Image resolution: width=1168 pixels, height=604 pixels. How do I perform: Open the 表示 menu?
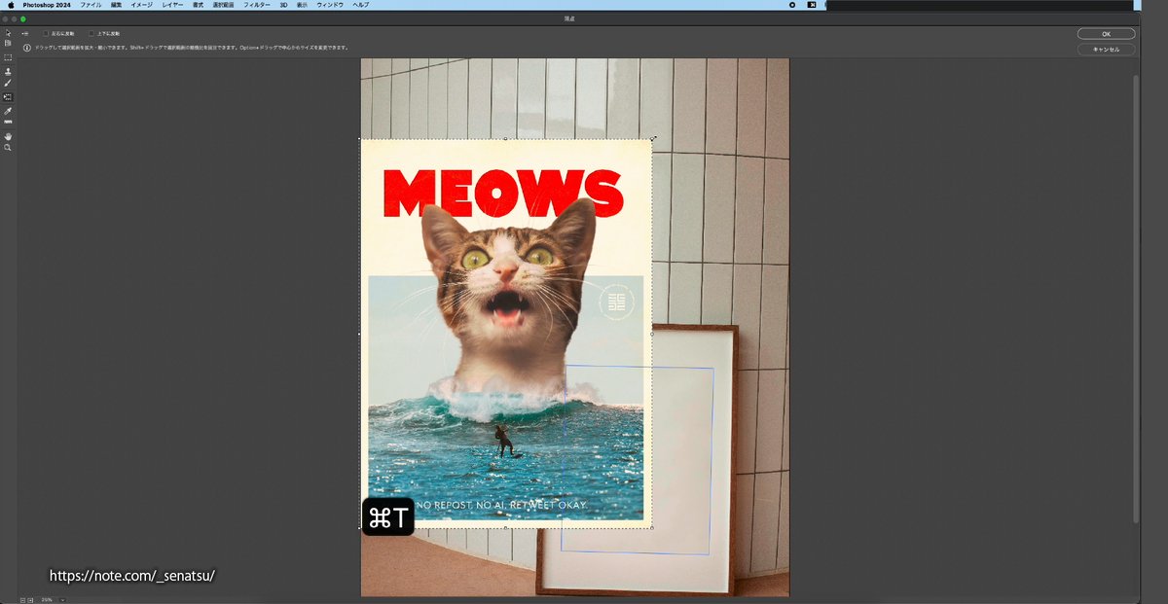tap(302, 5)
